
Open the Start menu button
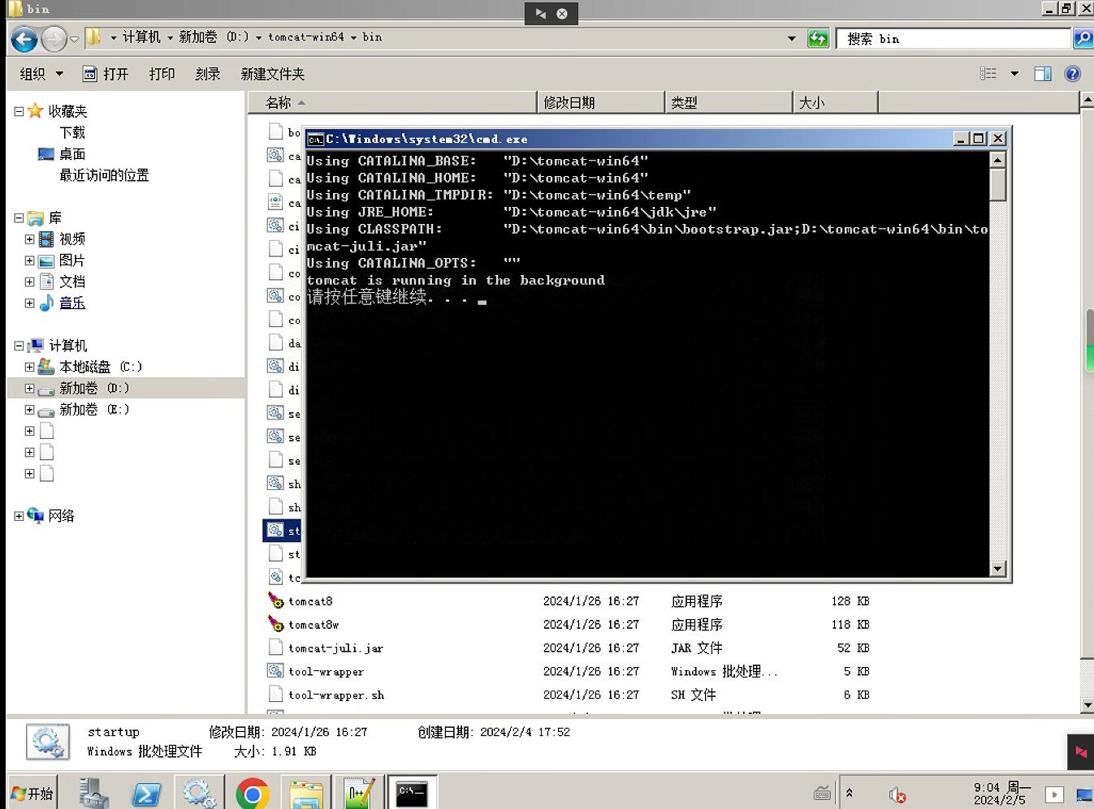click(32, 793)
